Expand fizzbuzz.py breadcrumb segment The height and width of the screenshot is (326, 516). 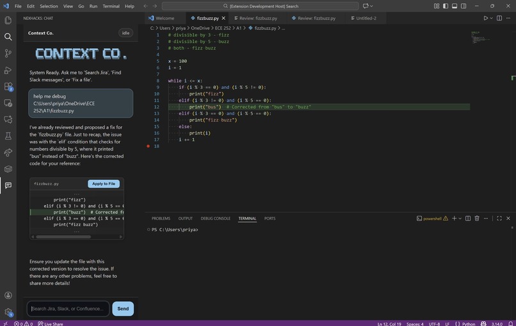262,28
